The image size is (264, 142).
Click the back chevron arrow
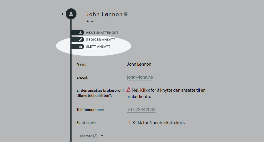pos(62,14)
